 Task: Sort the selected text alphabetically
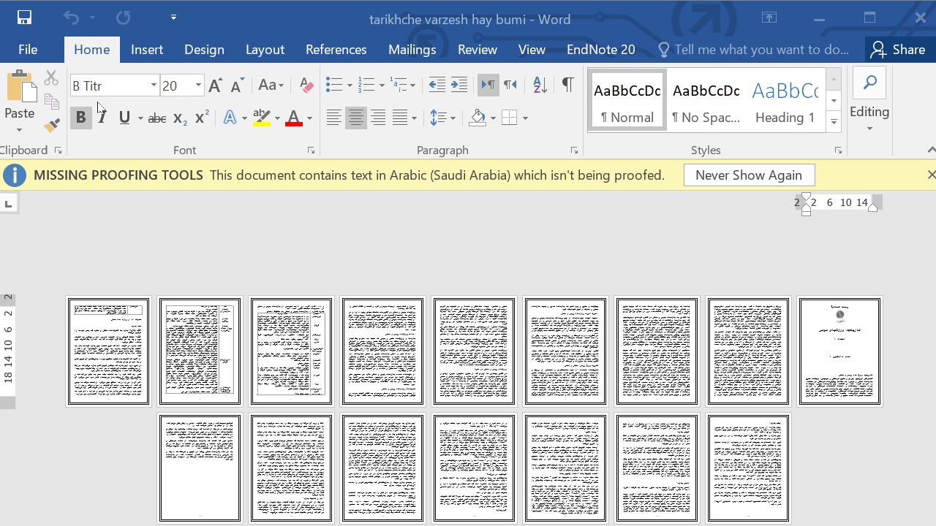point(540,85)
